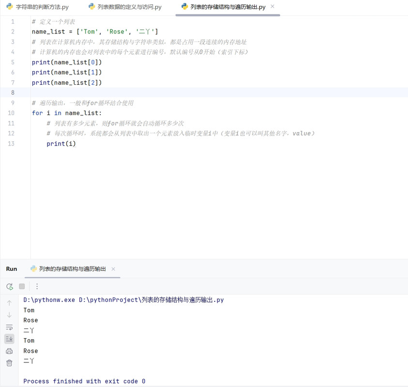This screenshot has width=408, height=387.
Task: Click Python icon on Run configuration tab
Action: 33,268
